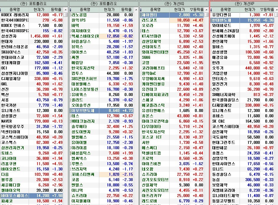Select the 엑세스바이오 row
The height and width of the screenshot is (205, 278).
point(102,36)
